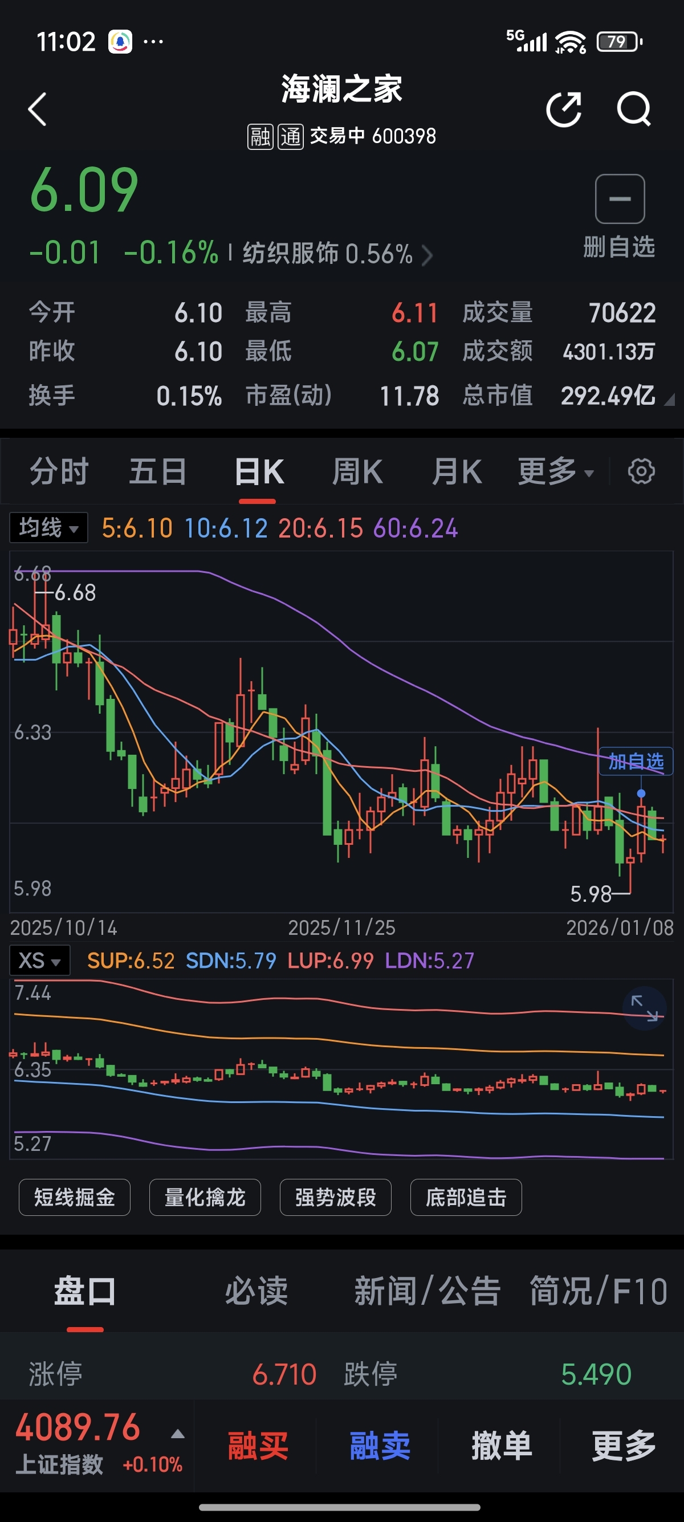Open the search magnifier icon
This screenshot has width=684, height=1522.
click(634, 109)
